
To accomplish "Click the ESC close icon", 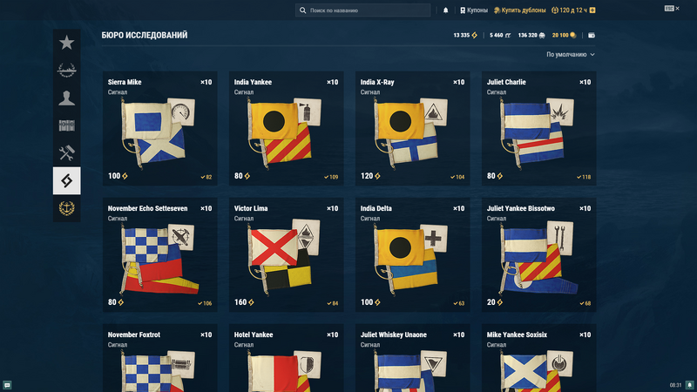I will coord(672,9).
